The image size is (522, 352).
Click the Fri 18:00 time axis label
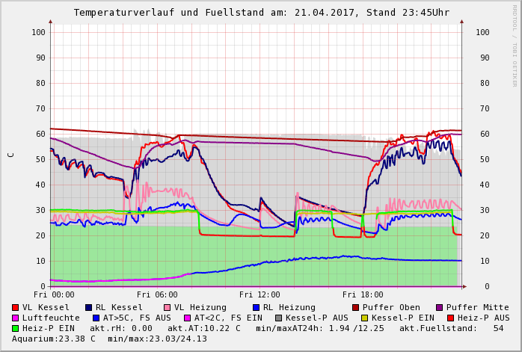(x=363, y=294)
